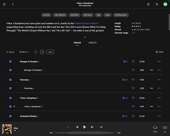Seek within the waveform progress bar

pyautogui.click(x=85, y=133)
